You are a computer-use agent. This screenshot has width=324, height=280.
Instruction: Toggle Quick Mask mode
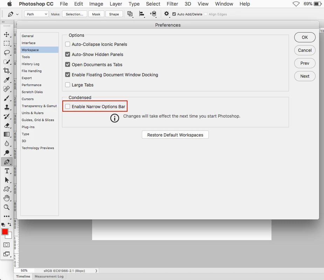[7, 245]
